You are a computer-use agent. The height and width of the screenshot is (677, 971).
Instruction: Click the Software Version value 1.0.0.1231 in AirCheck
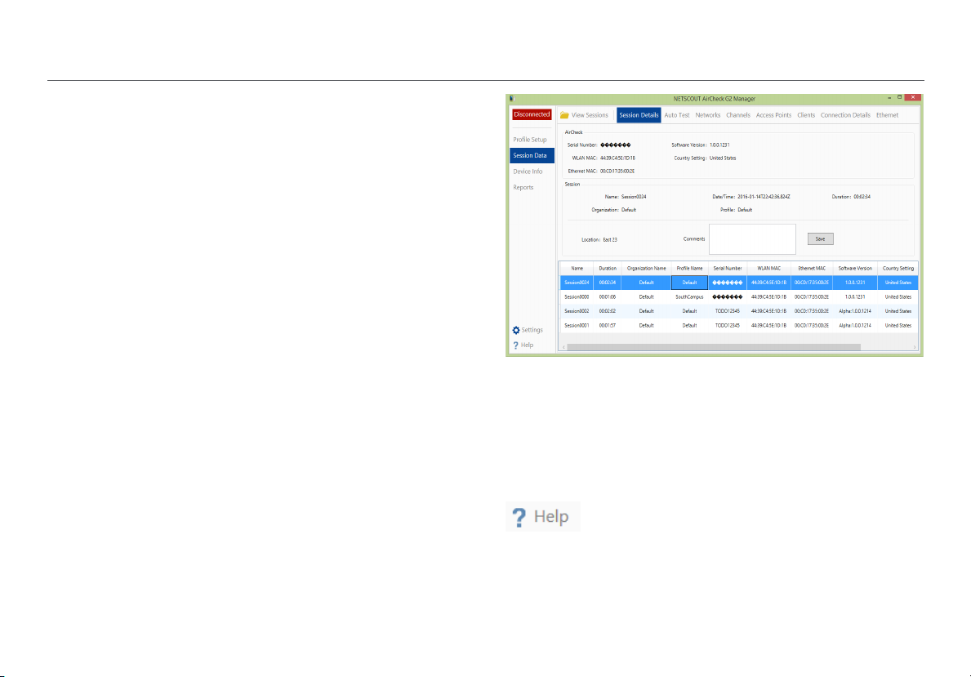tap(719, 145)
